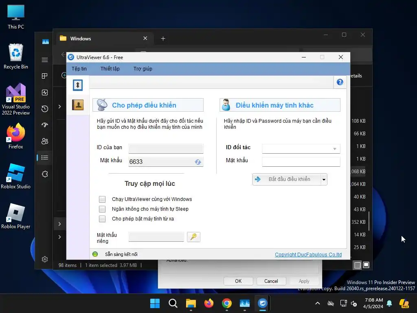Viewport: 417px width, 313px height.
Task: Open Task Manager Processes page icon
Action: pyautogui.click(x=45, y=76)
